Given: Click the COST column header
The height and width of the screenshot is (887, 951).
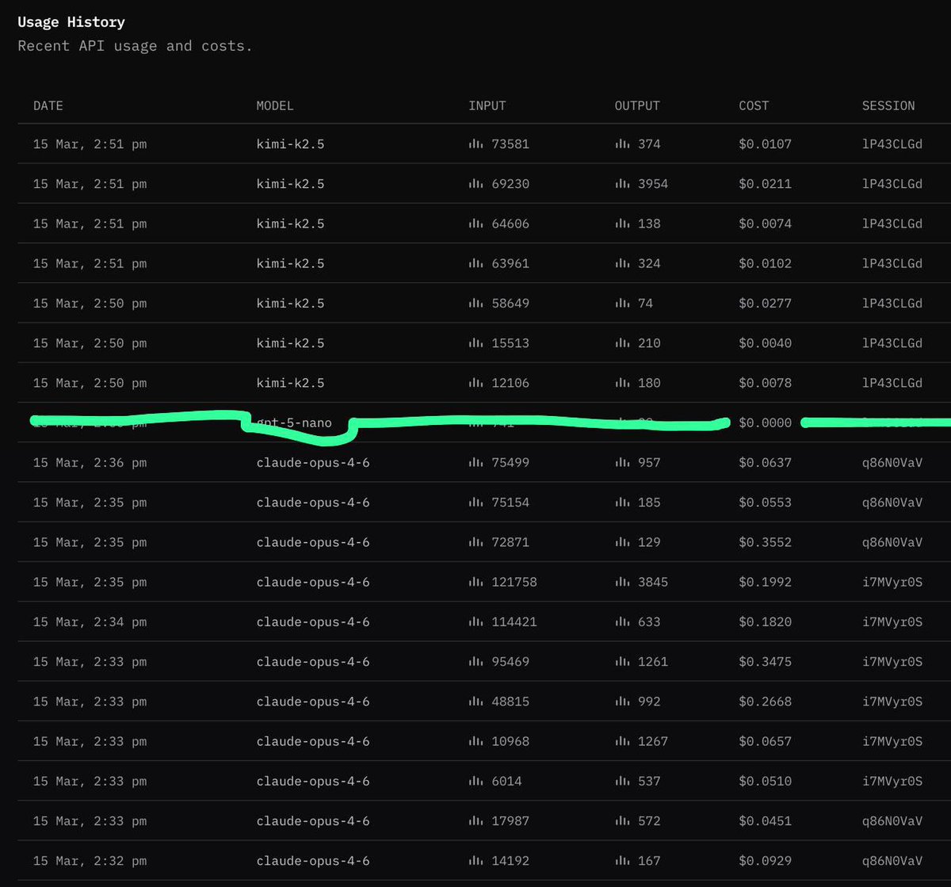Looking at the screenshot, I should coord(754,105).
